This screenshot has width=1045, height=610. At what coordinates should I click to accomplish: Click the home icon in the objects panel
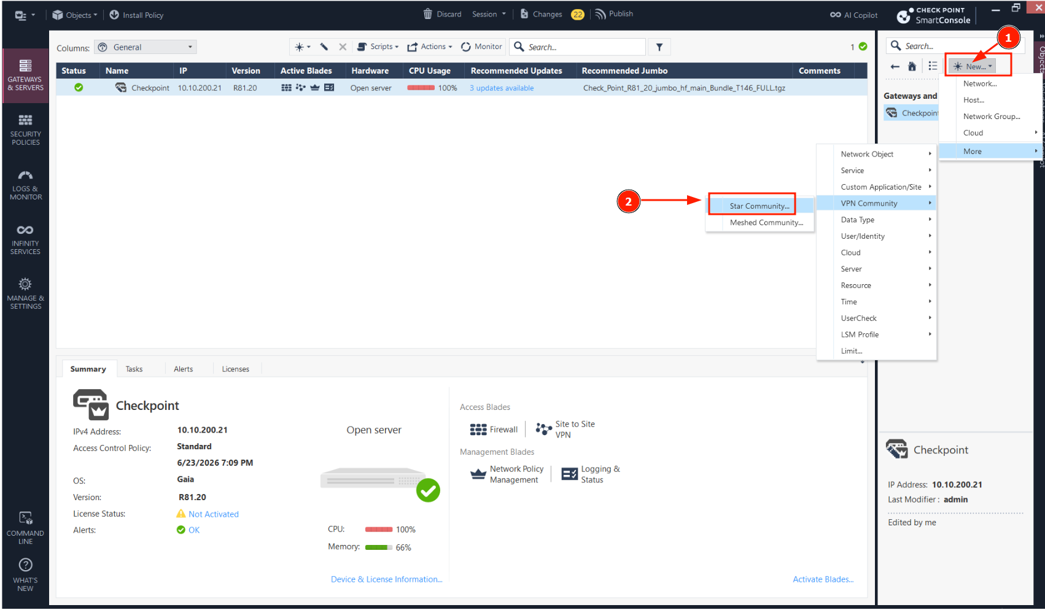[x=912, y=66]
